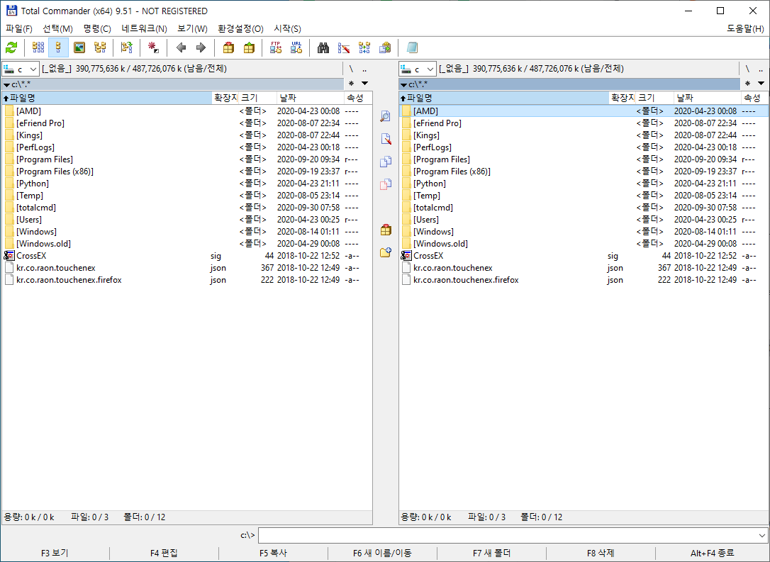Screen dimensions: 770x562
Task: Click the F7 새 폴더 button
Action: point(491,553)
